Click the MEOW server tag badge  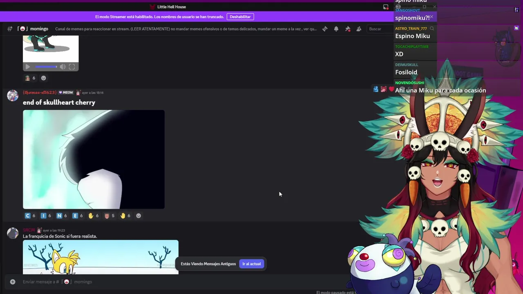click(x=66, y=93)
